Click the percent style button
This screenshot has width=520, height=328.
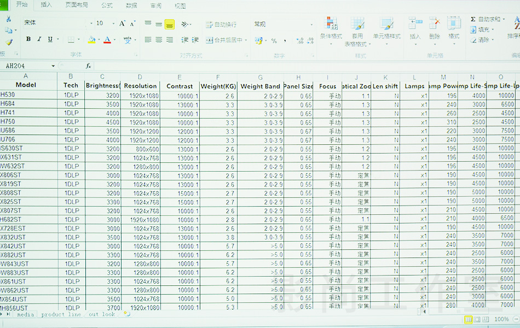[274, 41]
